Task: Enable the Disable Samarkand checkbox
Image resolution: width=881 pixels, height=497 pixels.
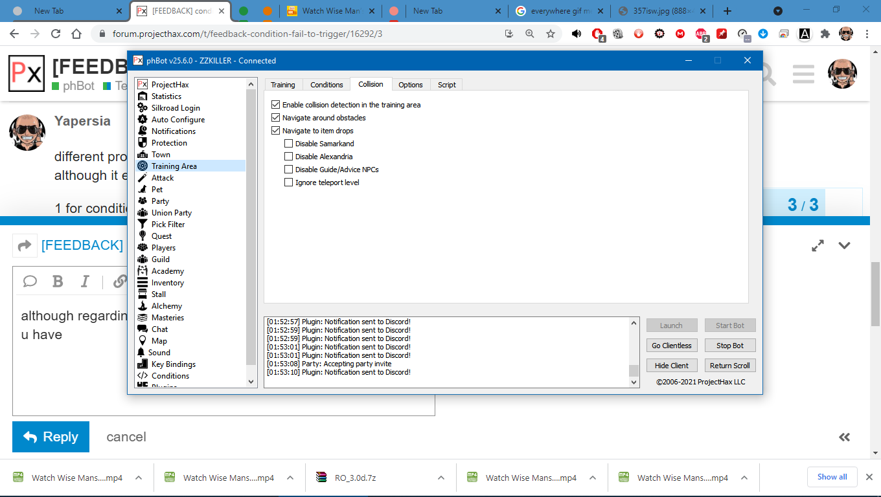Action: [x=289, y=144]
